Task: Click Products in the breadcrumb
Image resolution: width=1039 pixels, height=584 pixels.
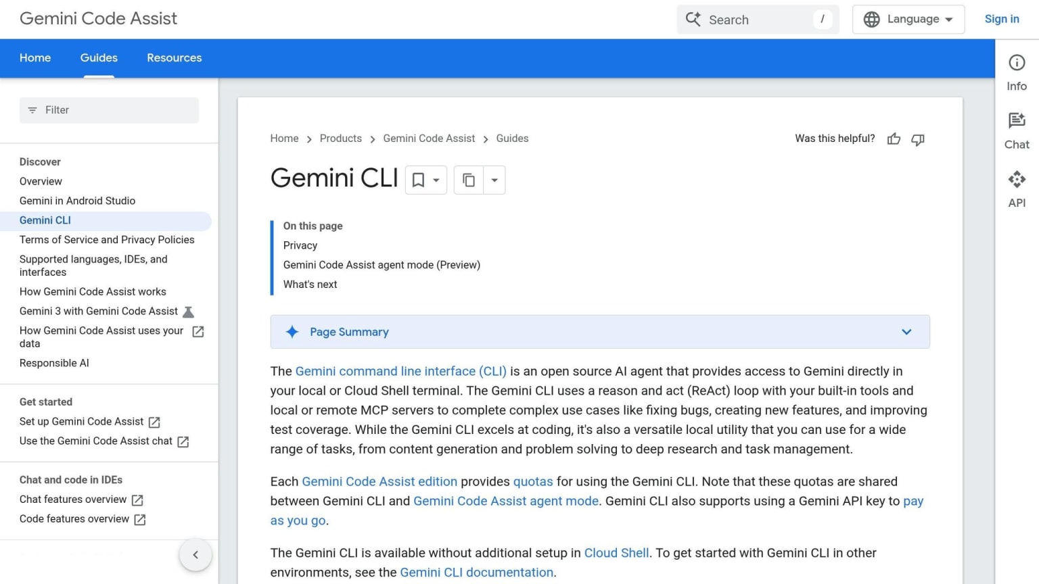Action: pos(341,139)
